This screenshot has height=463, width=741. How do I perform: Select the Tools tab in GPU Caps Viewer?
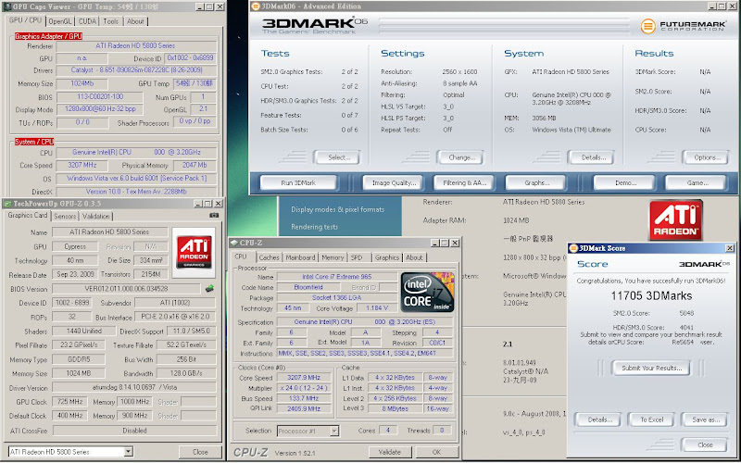click(110, 21)
